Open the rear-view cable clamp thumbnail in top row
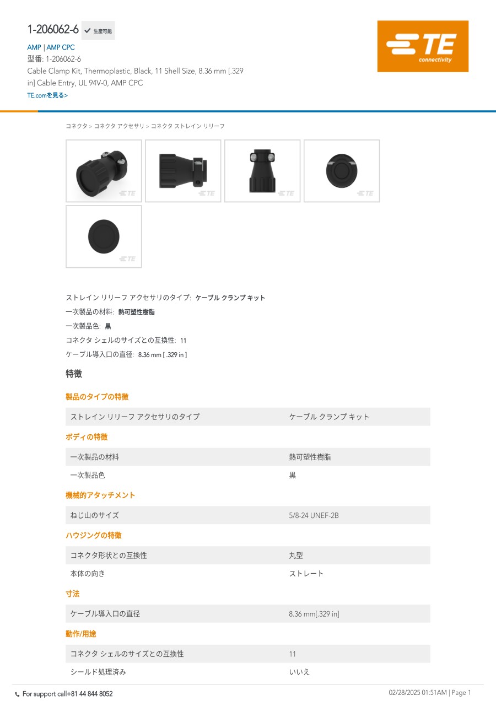Image resolution: width=496 pixels, height=701 pixels. (342, 171)
